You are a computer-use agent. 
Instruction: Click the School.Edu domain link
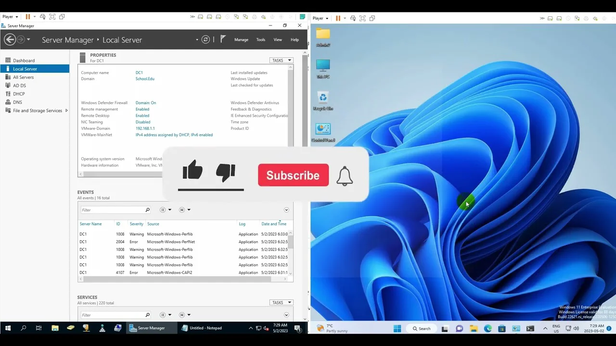tap(145, 79)
